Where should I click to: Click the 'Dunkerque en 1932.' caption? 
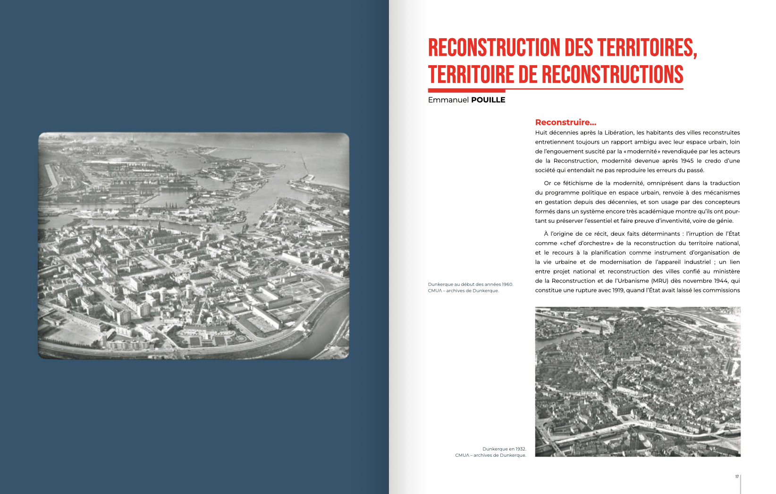click(x=504, y=449)
